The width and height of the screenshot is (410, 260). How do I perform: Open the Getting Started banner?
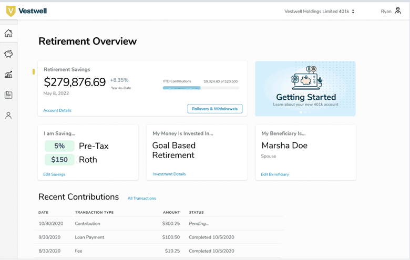click(305, 88)
